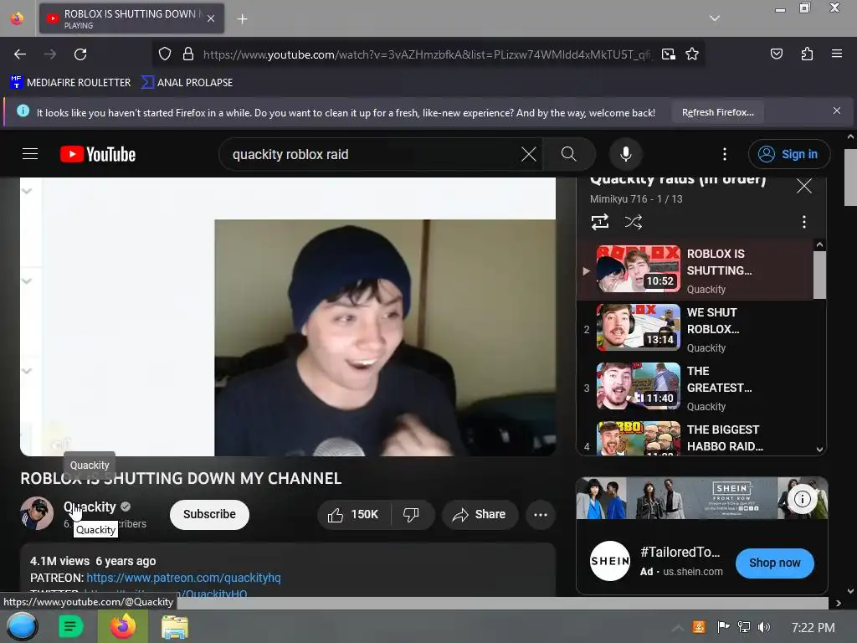This screenshot has width=857, height=643.
Task: Play WE SHUT ROBLOX playlist video
Action: pos(695,328)
